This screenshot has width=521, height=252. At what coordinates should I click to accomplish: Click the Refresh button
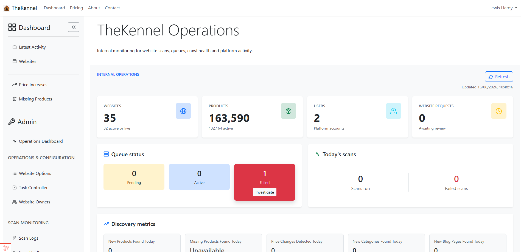tap(499, 77)
